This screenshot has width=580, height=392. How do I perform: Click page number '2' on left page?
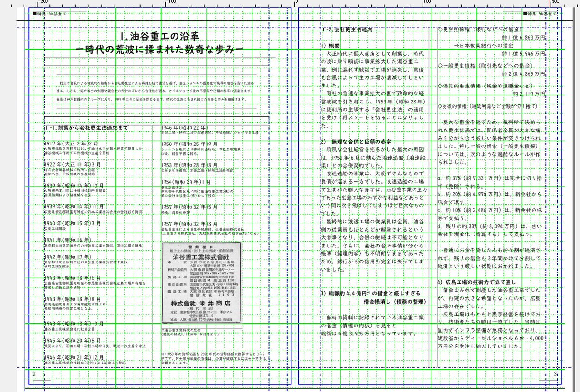point(34,374)
